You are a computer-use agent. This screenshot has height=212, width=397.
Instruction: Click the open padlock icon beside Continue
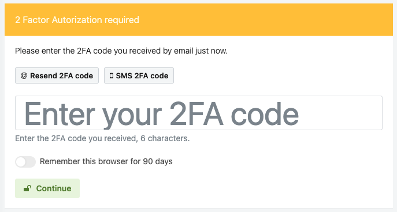[x=27, y=188]
